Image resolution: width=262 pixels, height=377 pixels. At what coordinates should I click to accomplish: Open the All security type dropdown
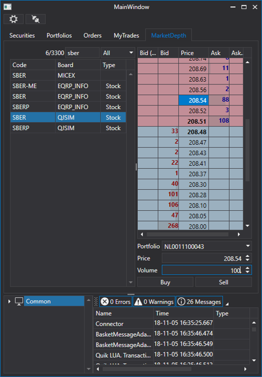tap(118, 52)
